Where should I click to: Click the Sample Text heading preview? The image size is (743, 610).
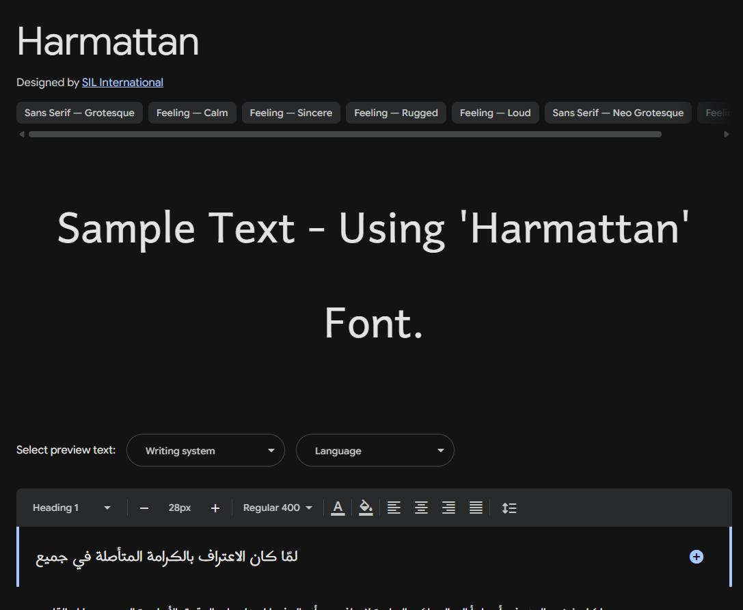coord(373,275)
